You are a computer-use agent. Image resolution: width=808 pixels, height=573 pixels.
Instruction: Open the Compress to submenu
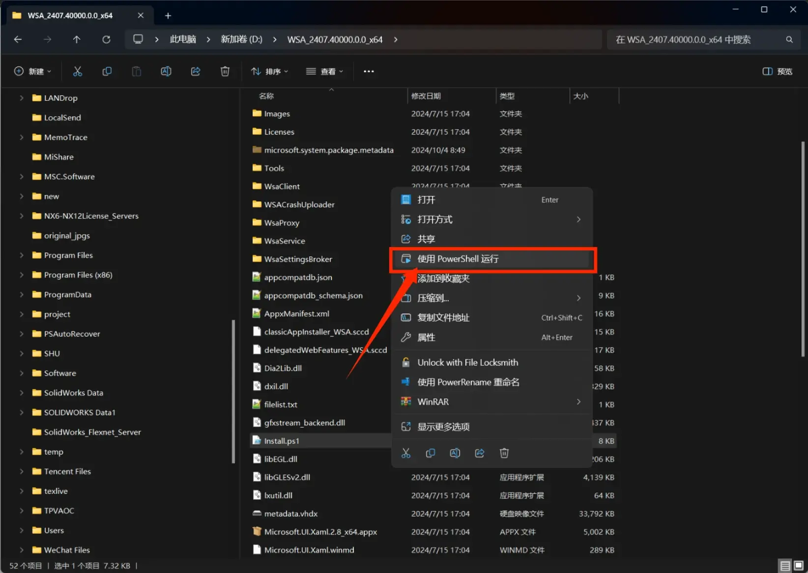point(491,298)
